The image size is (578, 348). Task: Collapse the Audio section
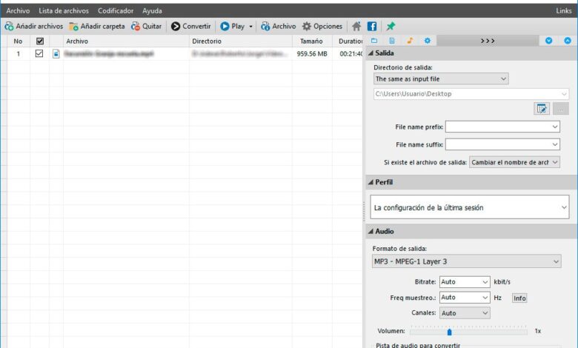click(x=371, y=231)
